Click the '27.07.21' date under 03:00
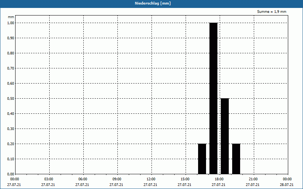This screenshot has height=189, width=303. point(48,185)
